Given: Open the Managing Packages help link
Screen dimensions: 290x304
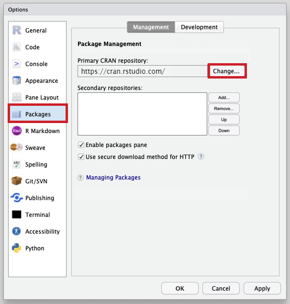Looking at the screenshot, I should click(x=113, y=178).
